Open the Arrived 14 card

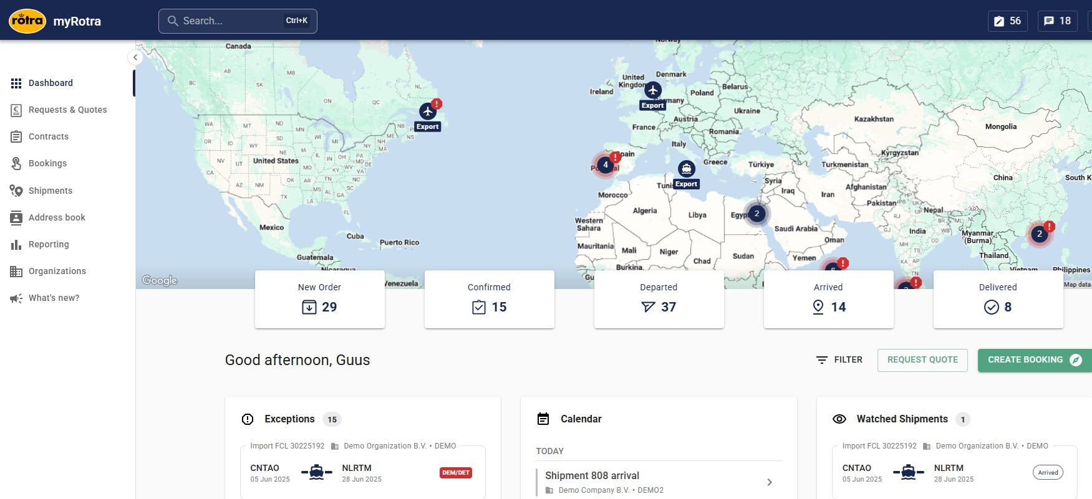click(x=829, y=299)
